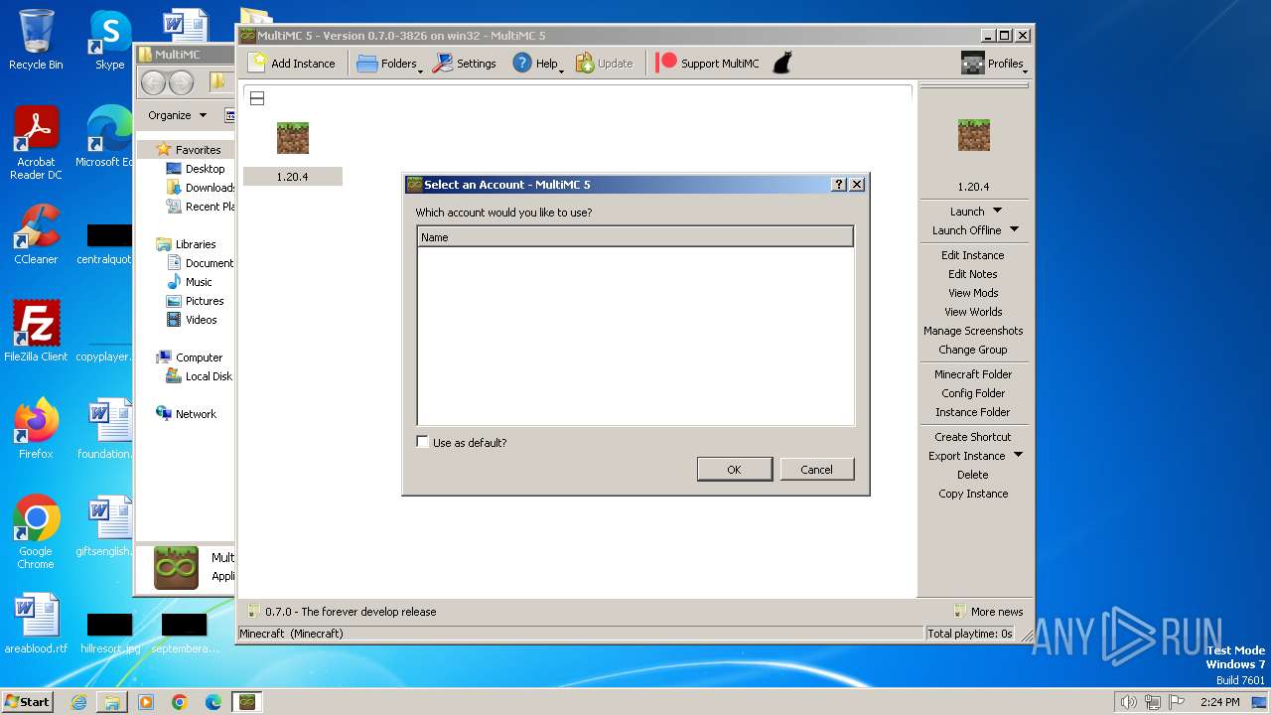Image resolution: width=1271 pixels, height=715 pixels.
Task: Open Firefox desktop icon
Action: pos(36,428)
